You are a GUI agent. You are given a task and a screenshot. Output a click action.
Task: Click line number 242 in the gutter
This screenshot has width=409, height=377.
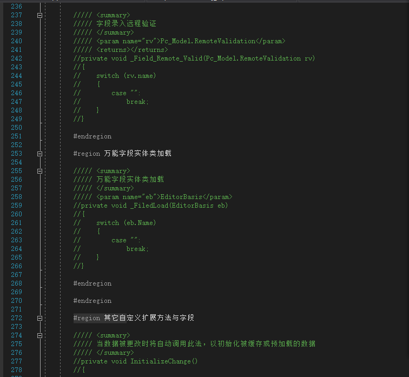(16, 58)
